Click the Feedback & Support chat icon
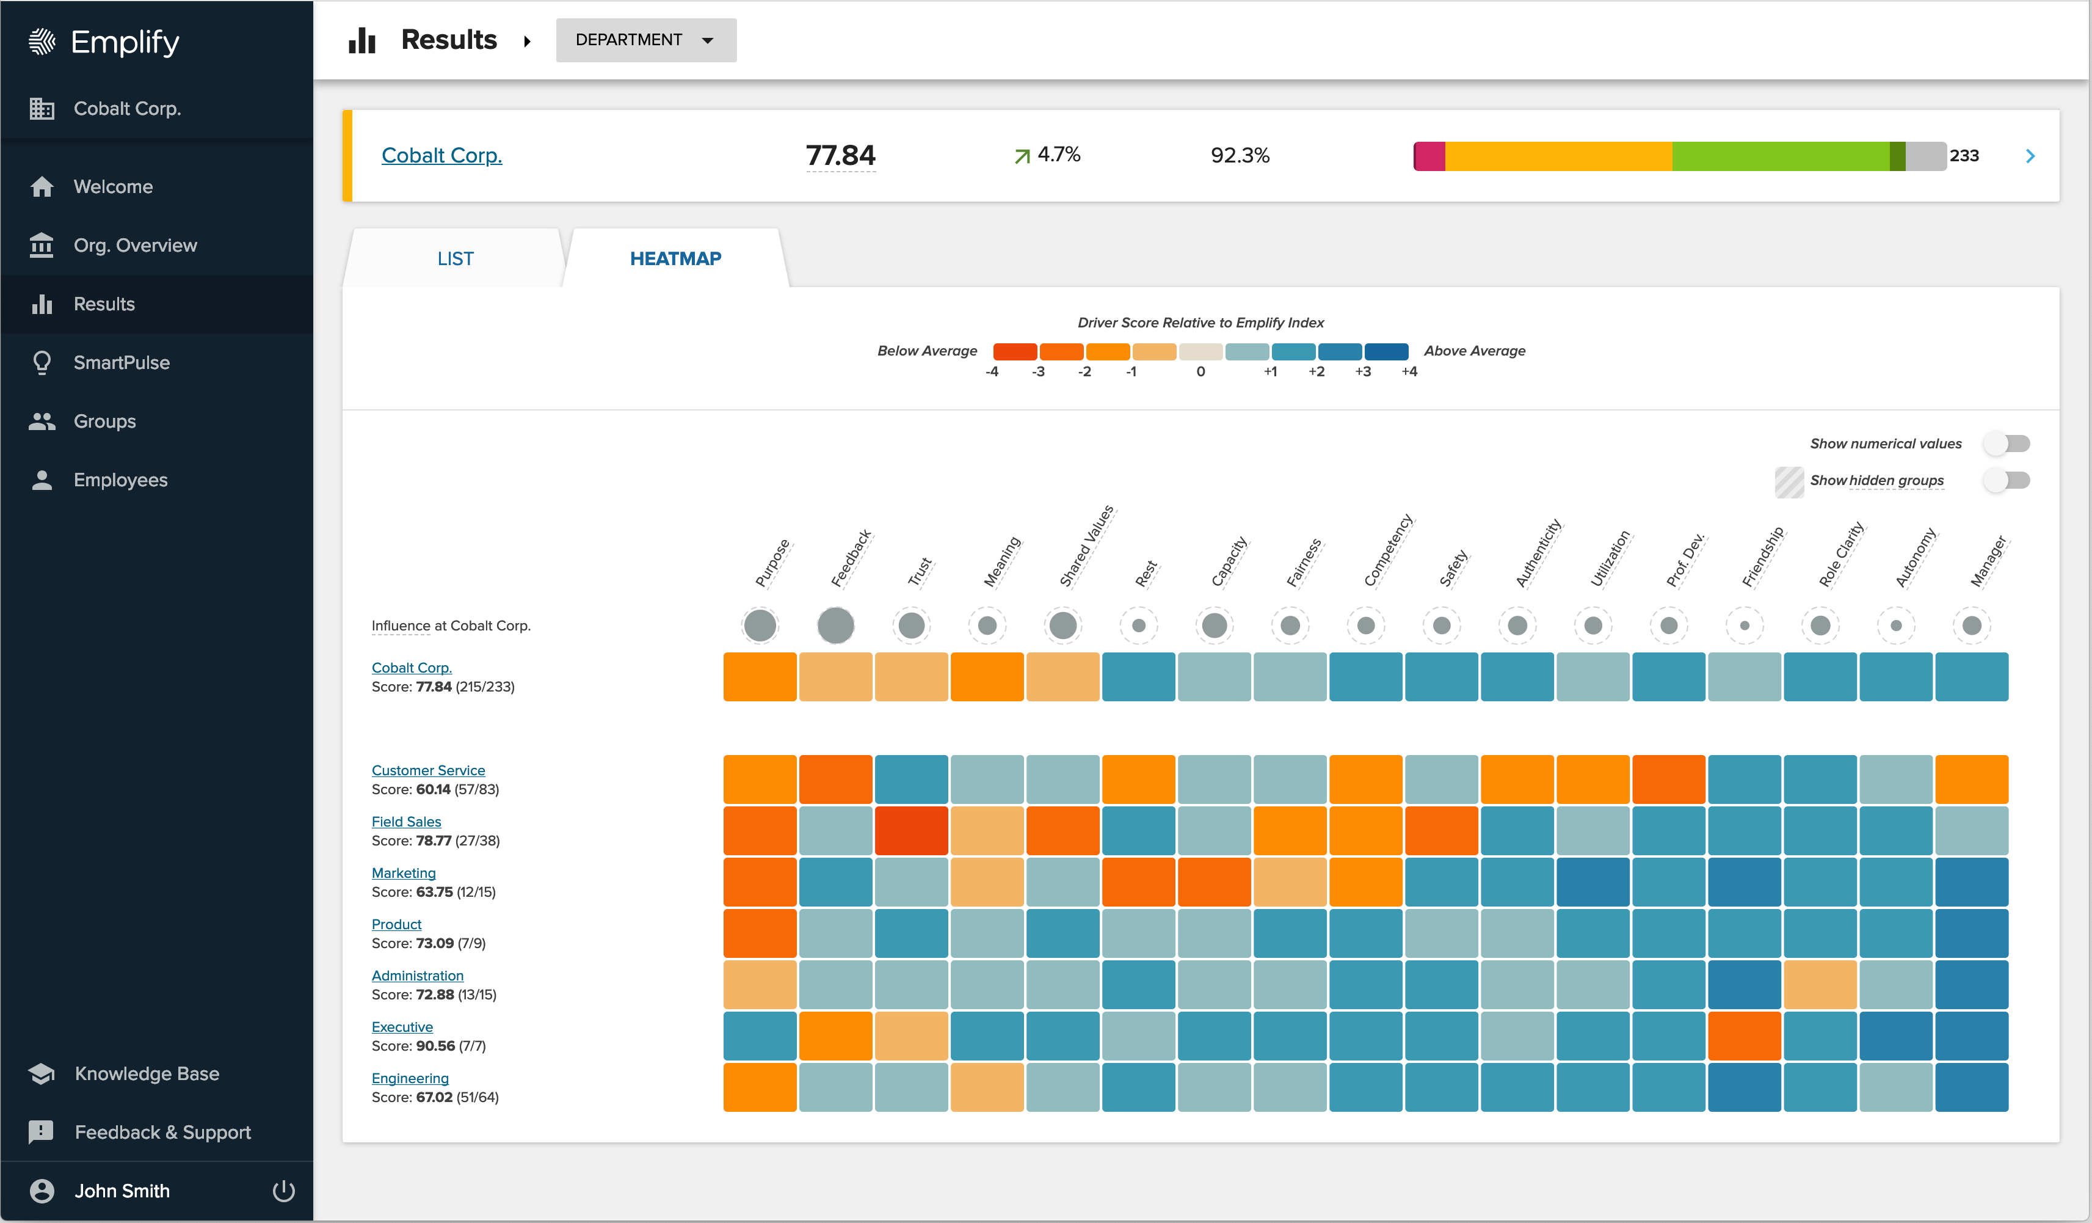Image resolution: width=2092 pixels, height=1223 pixels. click(42, 1131)
